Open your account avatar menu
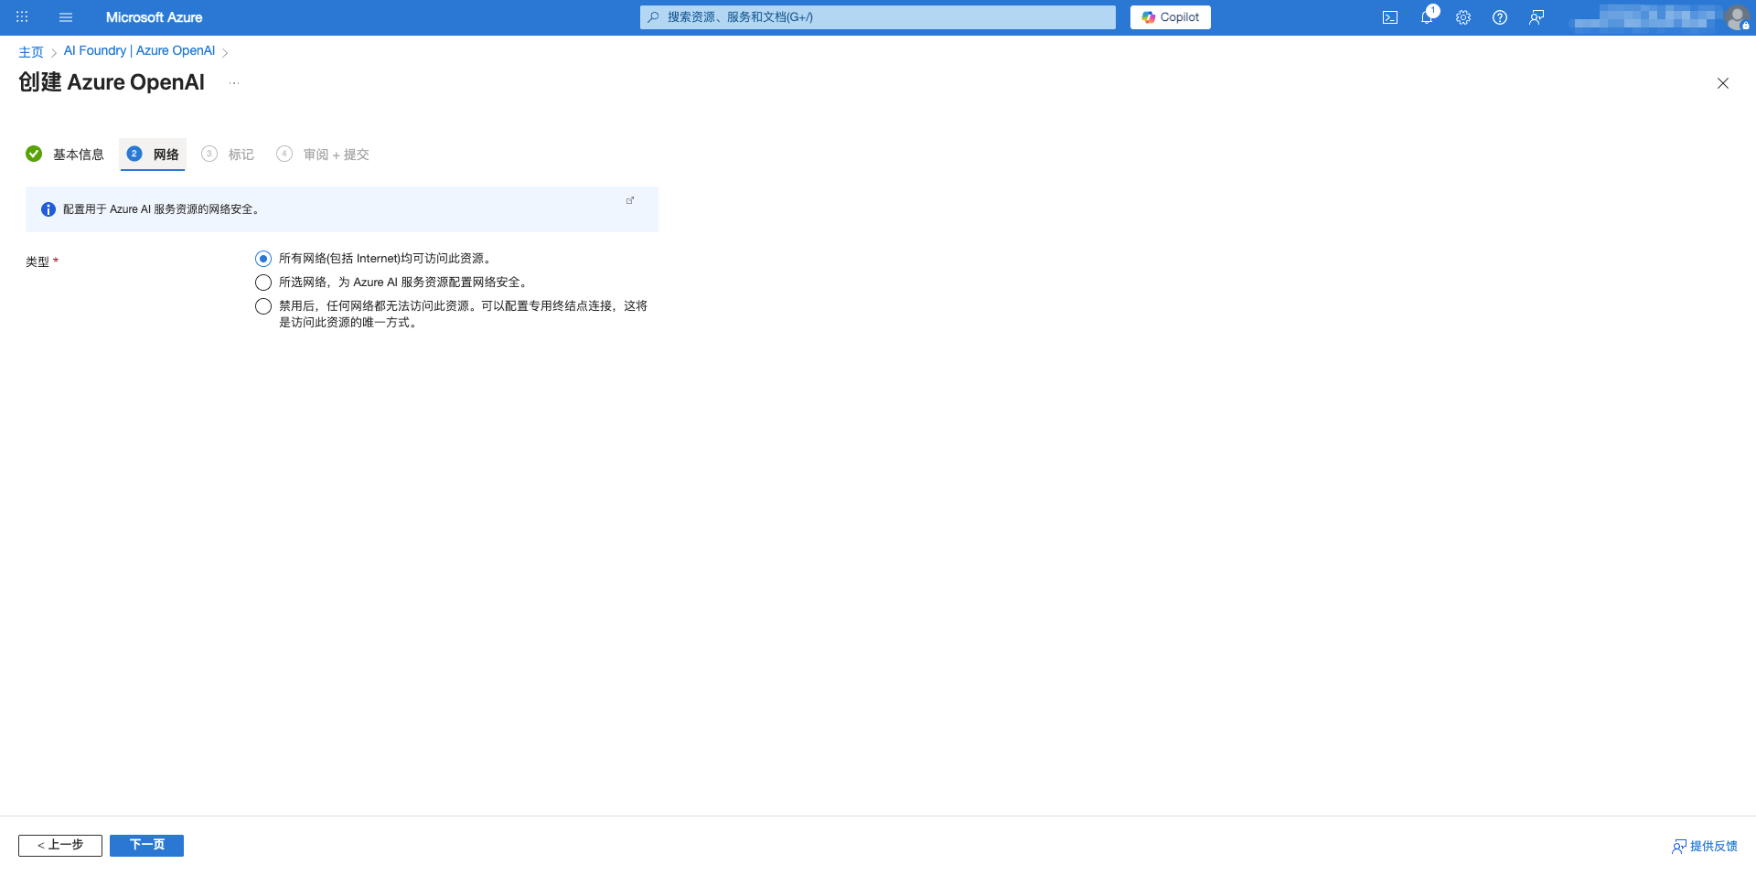1756x875 pixels. point(1738,17)
